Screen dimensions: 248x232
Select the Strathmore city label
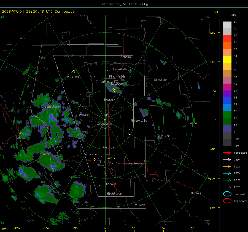(134, 163)
